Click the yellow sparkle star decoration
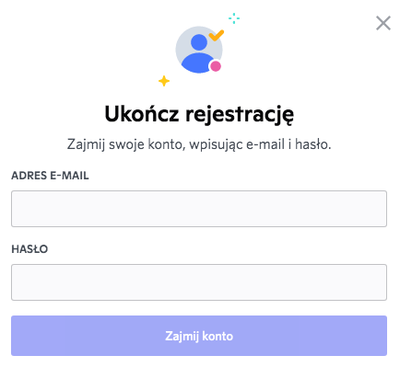This screenshot has width=400, height=367. [164, 81]
